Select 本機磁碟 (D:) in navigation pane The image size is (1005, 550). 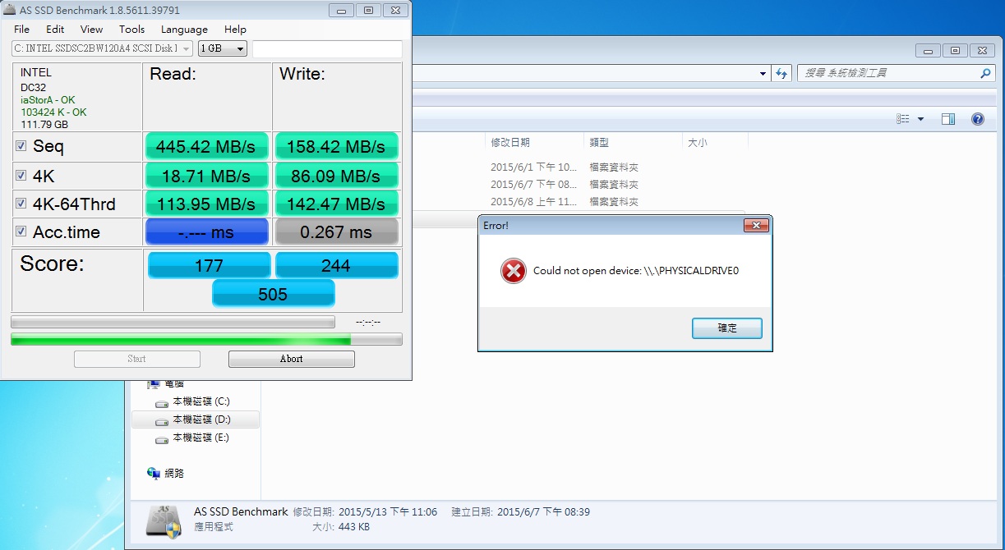201,419
